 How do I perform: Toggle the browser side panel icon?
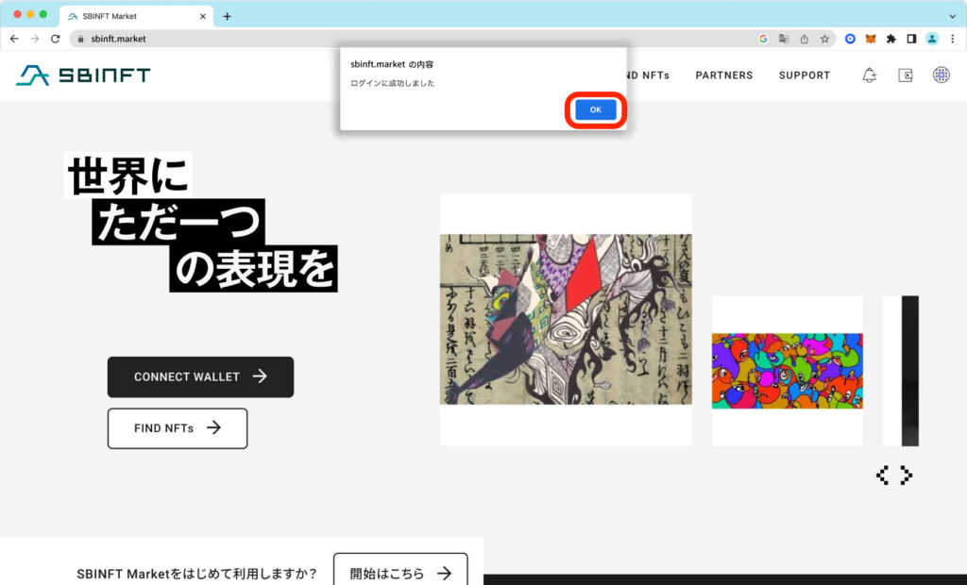click(x=911, y=39)
